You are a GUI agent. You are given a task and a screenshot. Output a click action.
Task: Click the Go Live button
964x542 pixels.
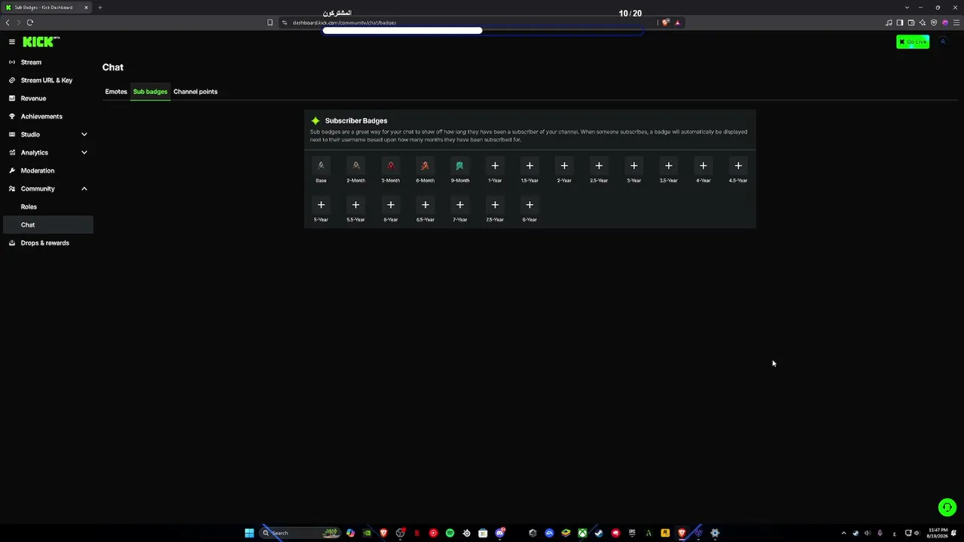[913, 42]
